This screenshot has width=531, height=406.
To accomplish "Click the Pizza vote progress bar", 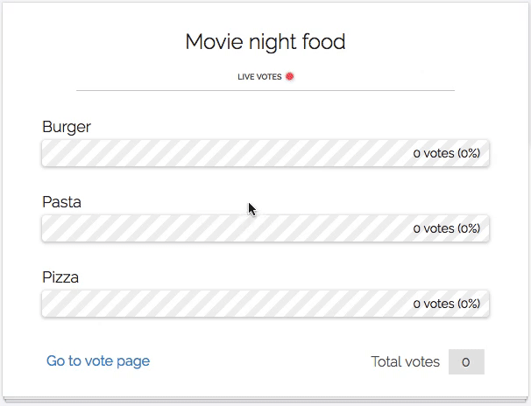I will click(x=265, y=304).
